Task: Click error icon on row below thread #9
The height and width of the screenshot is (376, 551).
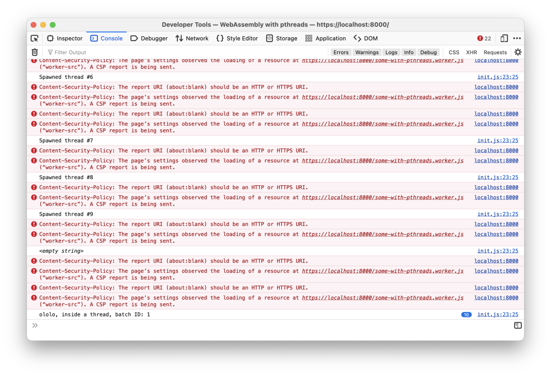Action: tap(34, 224)
